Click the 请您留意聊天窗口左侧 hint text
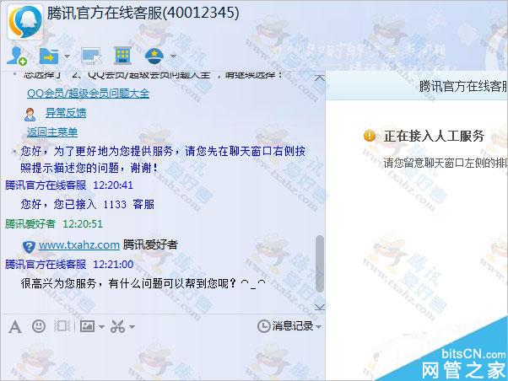Screen dimensions: 508x381 tap(446, 163)
